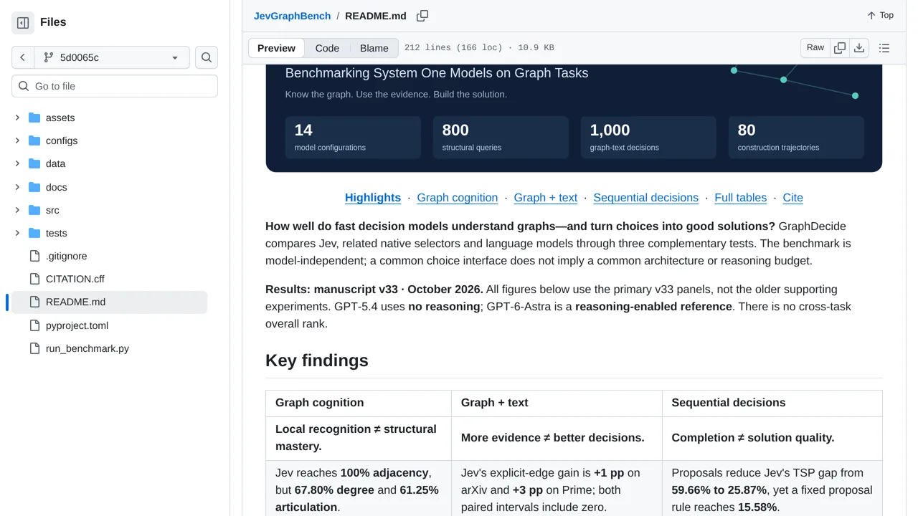Open the README outline list icon

click(x=884, y=48)
